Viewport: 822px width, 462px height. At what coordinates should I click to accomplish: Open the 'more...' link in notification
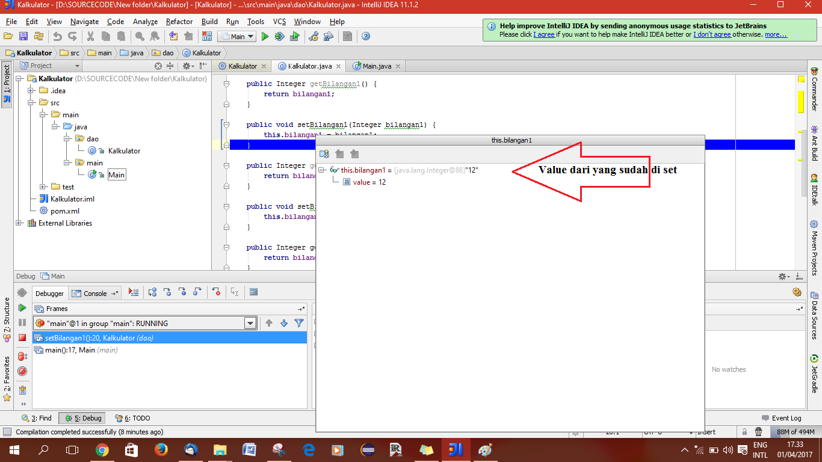[x=776, y=34]
